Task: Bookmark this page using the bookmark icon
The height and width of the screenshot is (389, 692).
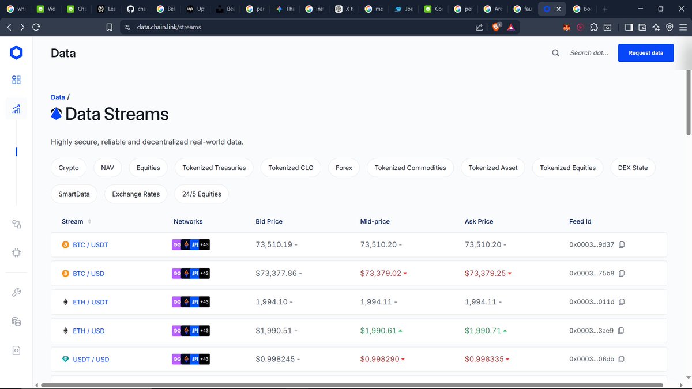Action: pos(109,27)
